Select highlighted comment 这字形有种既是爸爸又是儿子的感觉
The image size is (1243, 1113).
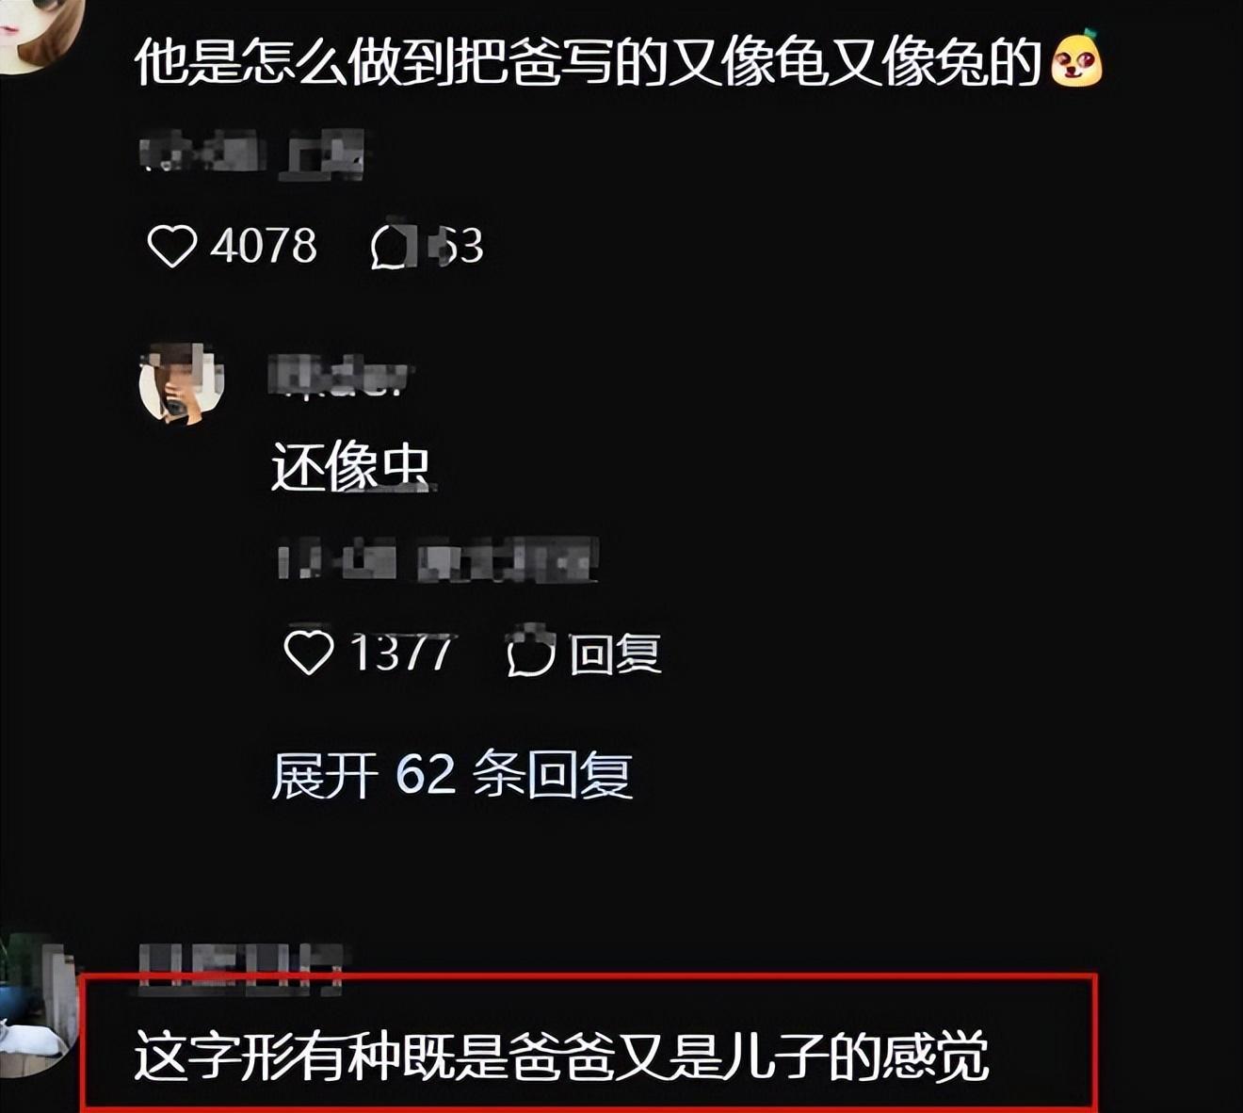pyautogui.click(x=561, y=1056)
